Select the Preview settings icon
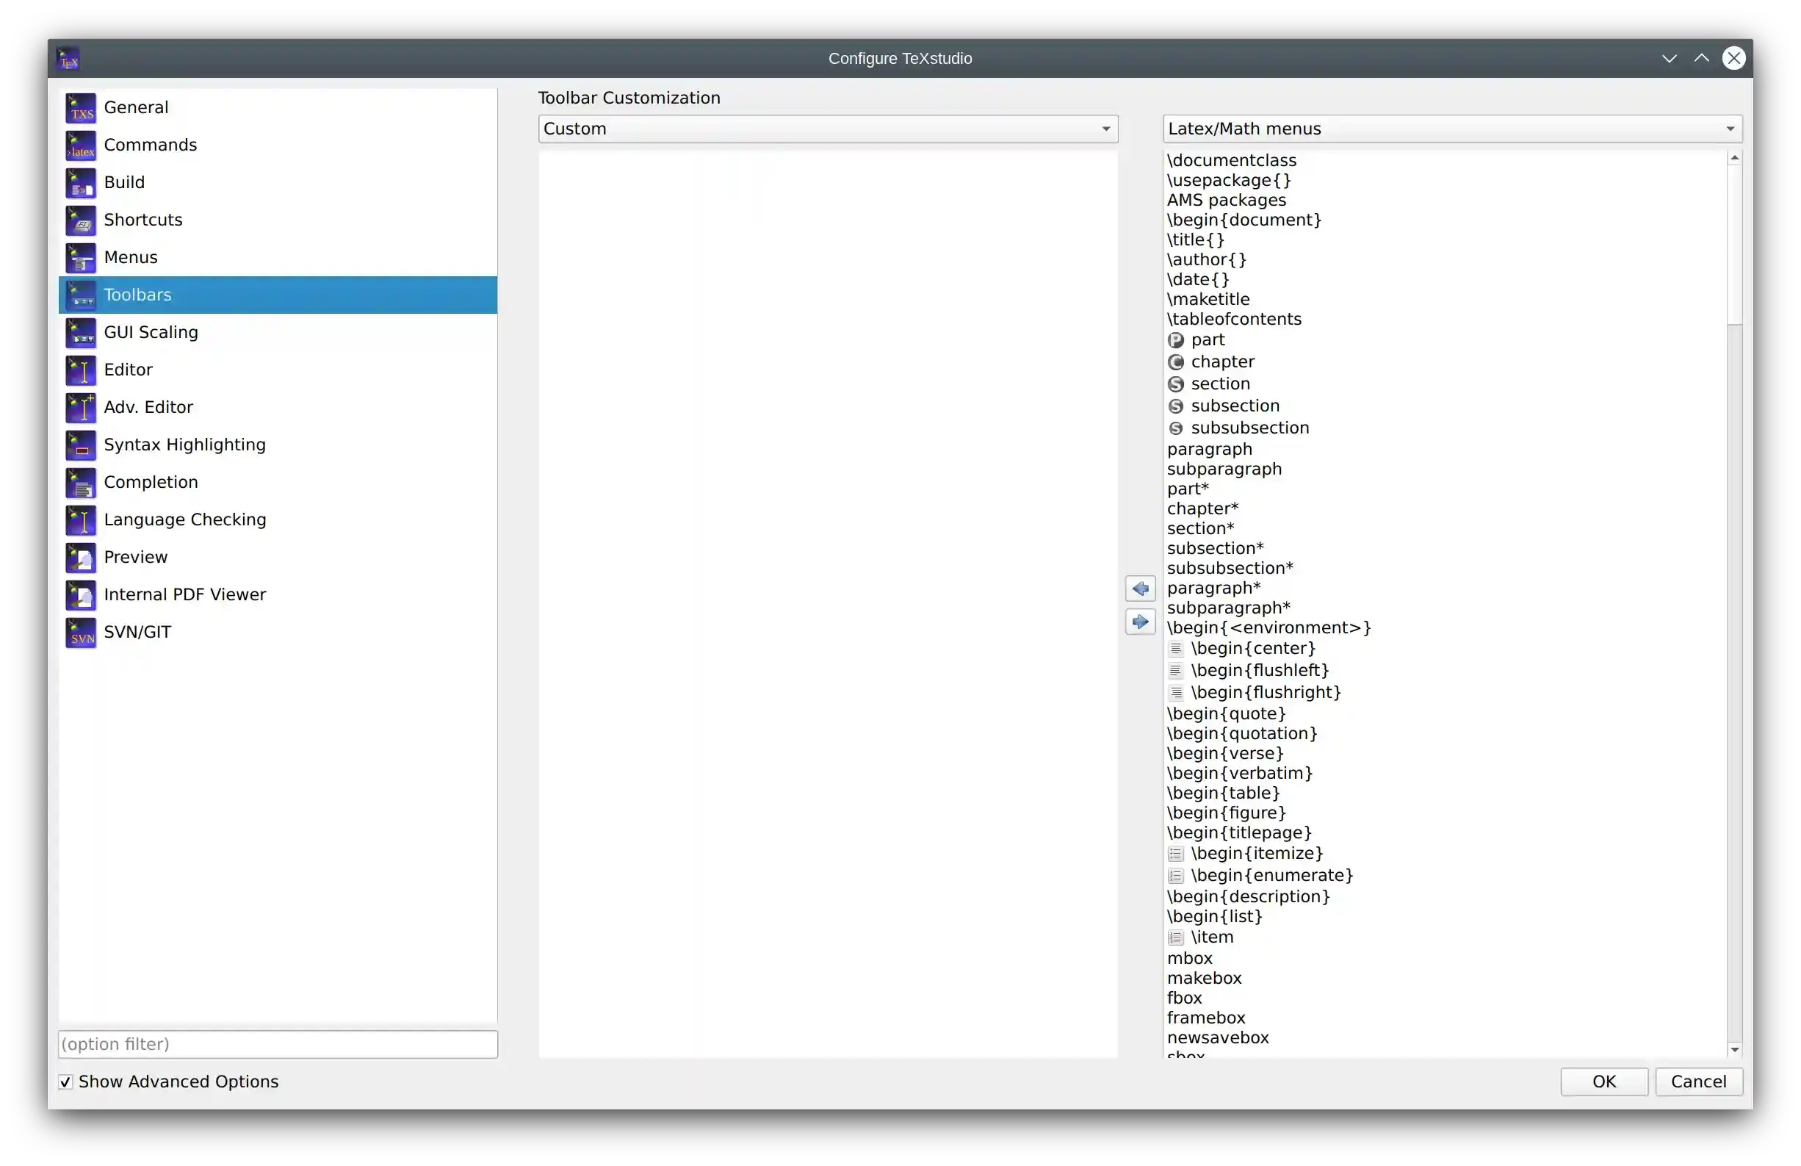This screenshot has width=1801, height=1166. tap(80, 557)
